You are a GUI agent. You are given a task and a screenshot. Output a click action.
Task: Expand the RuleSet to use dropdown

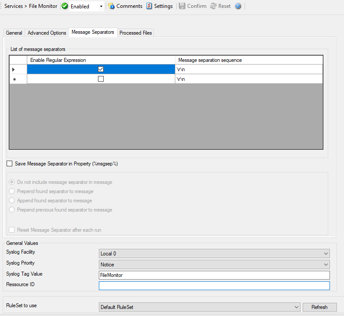[x=297, y=307]
